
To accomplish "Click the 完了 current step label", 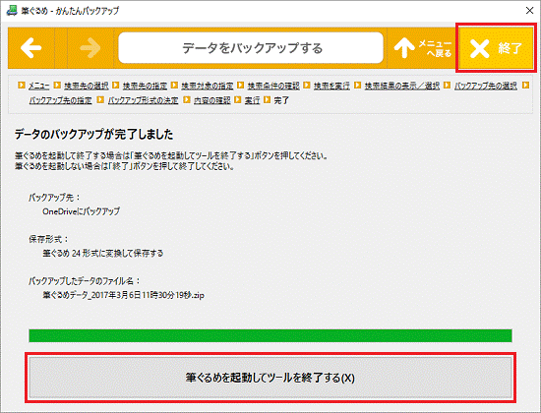I will pyautogui.click(x=281, y=100).
